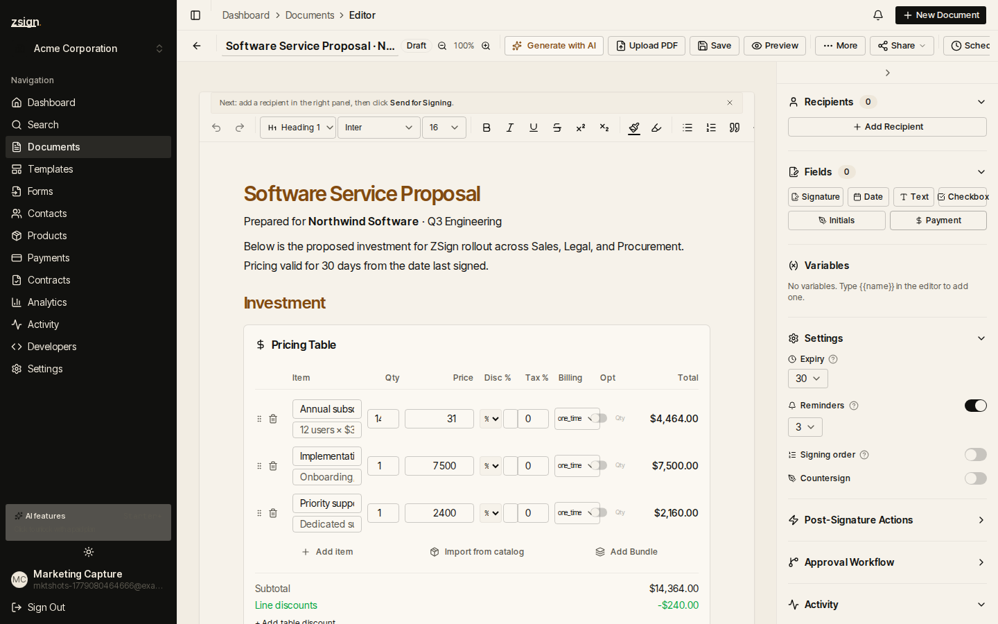Open the font size 16 dropdown
Image resolution: width=998 pixels, height=624 pixels.
coord(444,128)
